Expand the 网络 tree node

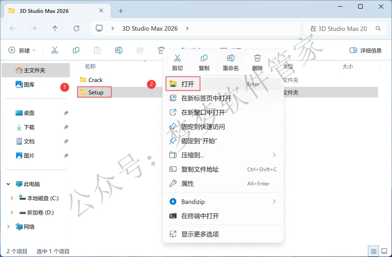click(8, 227)
